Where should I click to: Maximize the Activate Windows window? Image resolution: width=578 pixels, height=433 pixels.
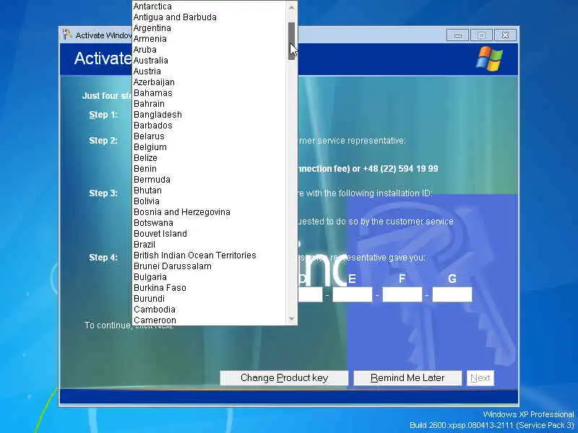point(481,35)
